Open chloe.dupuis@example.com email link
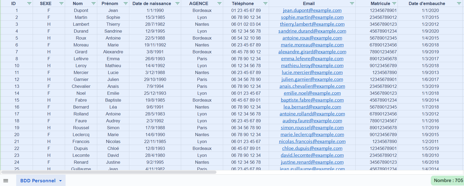 [x=312, y=148]
